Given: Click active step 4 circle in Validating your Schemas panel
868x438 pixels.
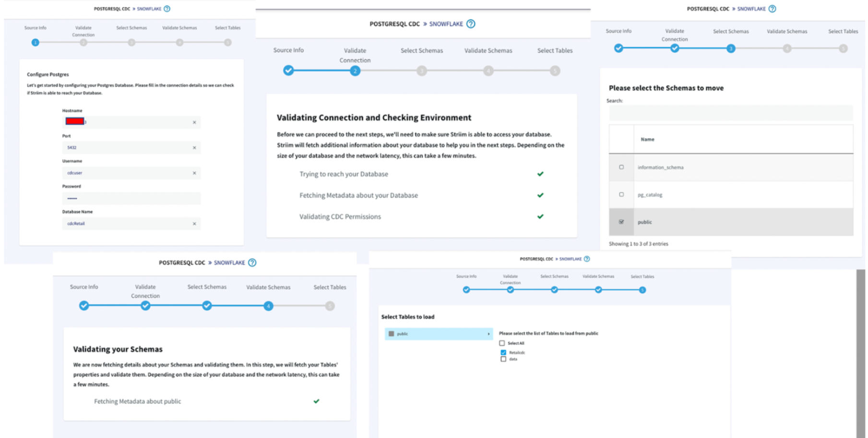Looking at the screenshot, I should tap(268, 306).
